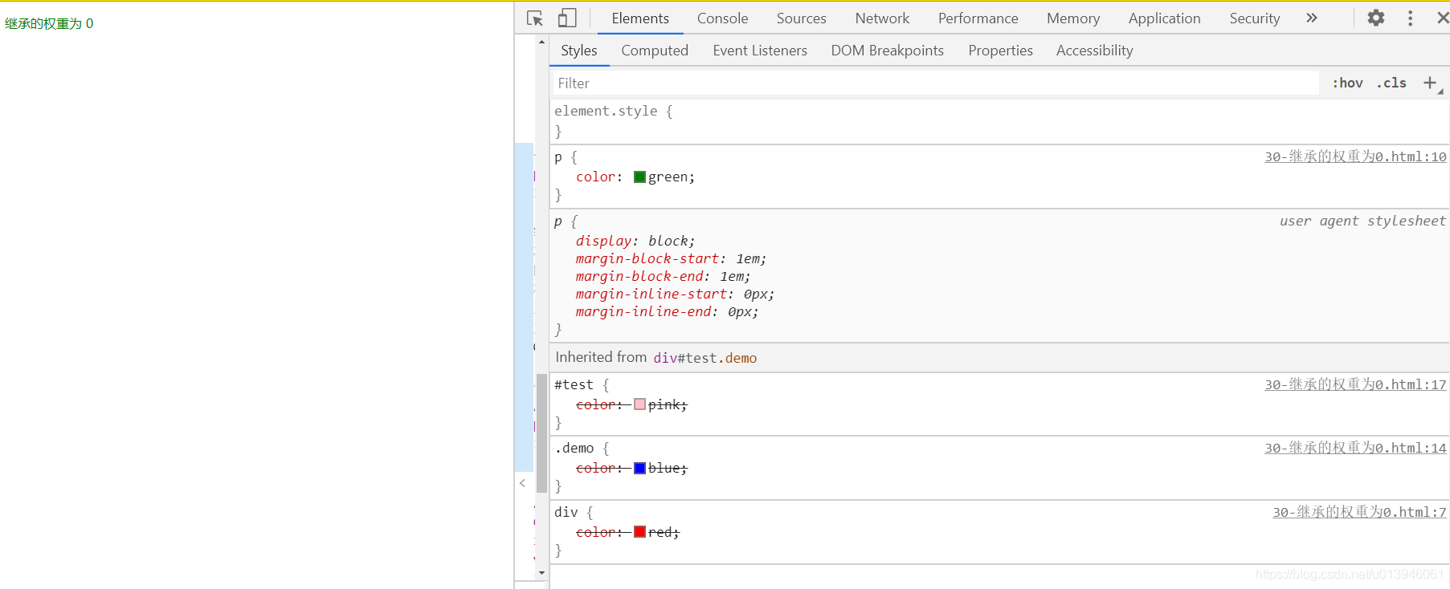Open the Console tab
1450x589 pixels.
[x=722, y=18]
